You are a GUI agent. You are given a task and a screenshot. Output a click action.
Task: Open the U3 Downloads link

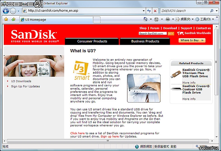pyautogui.click(x=21, y=81)
